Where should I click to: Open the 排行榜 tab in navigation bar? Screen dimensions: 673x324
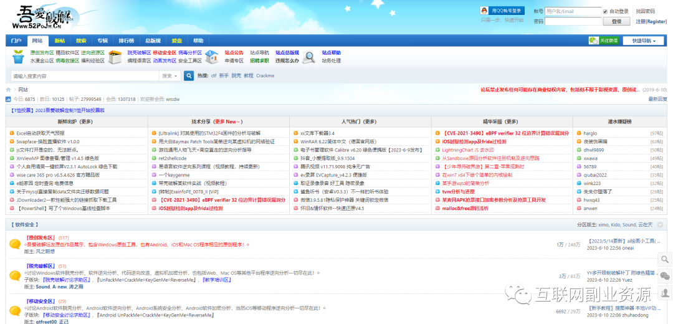click(126, 40)
